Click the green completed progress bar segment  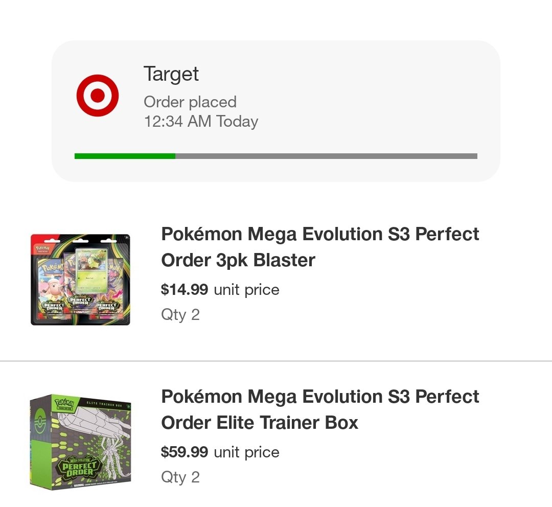(x=125, y=156)
